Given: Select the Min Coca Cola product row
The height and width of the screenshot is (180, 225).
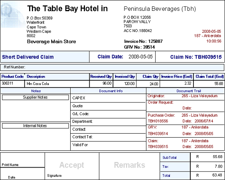Looking at the screenshot, I should [x=112, y=84].
